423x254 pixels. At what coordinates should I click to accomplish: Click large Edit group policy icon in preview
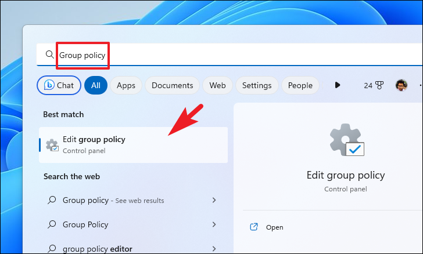347,140
